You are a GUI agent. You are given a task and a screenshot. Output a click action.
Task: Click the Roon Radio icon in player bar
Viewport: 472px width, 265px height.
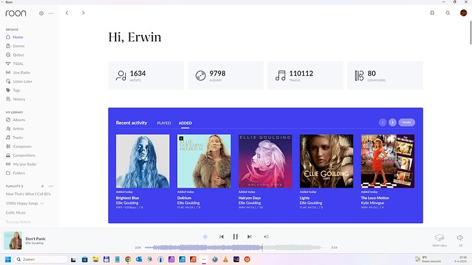click(205, 237)
